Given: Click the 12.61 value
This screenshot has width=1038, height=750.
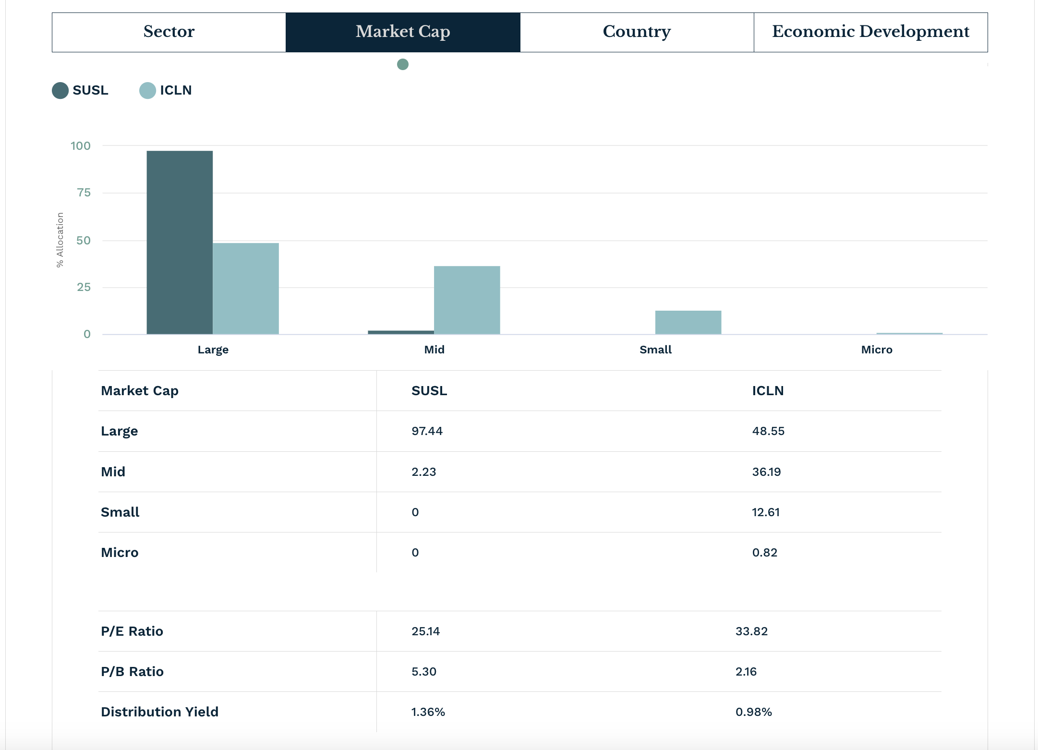Looking at the screenshot, I should pos(766,512).
